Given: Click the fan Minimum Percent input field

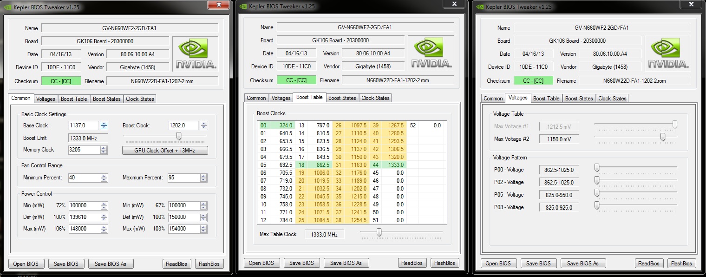Looking at the screenshot, I should coord(85,178).
